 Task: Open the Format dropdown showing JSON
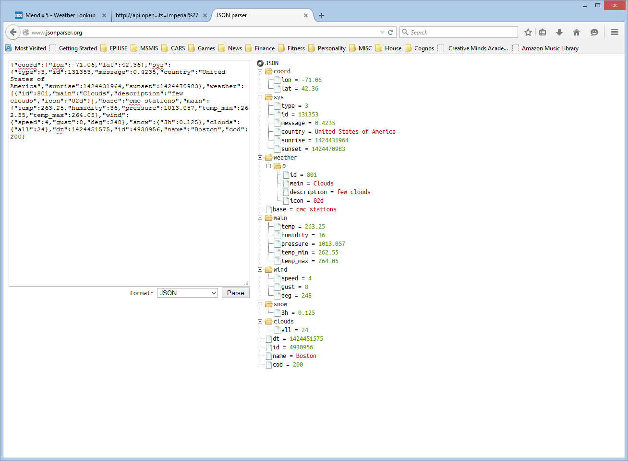187,293
